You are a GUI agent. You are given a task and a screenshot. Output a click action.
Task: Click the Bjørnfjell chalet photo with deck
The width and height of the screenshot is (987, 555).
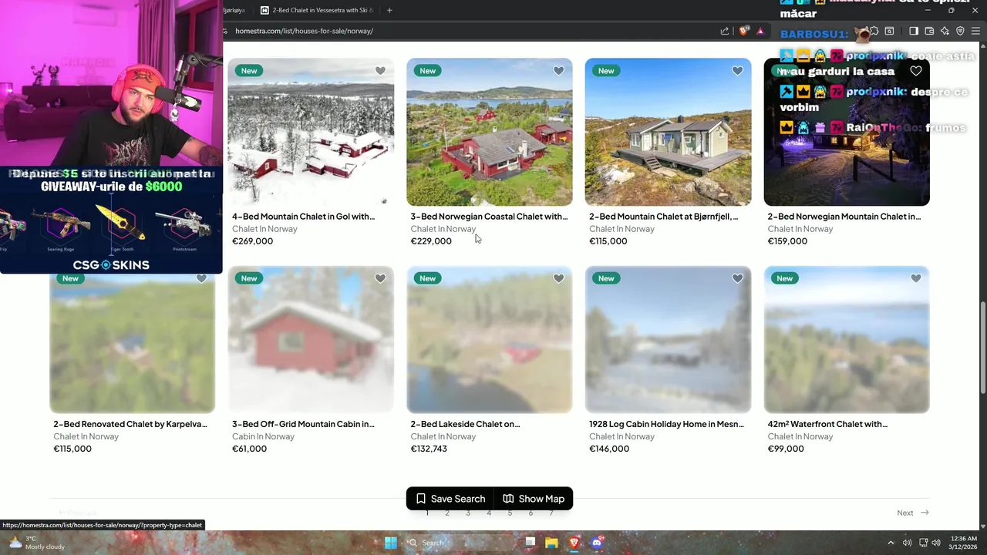pos(668,132)
